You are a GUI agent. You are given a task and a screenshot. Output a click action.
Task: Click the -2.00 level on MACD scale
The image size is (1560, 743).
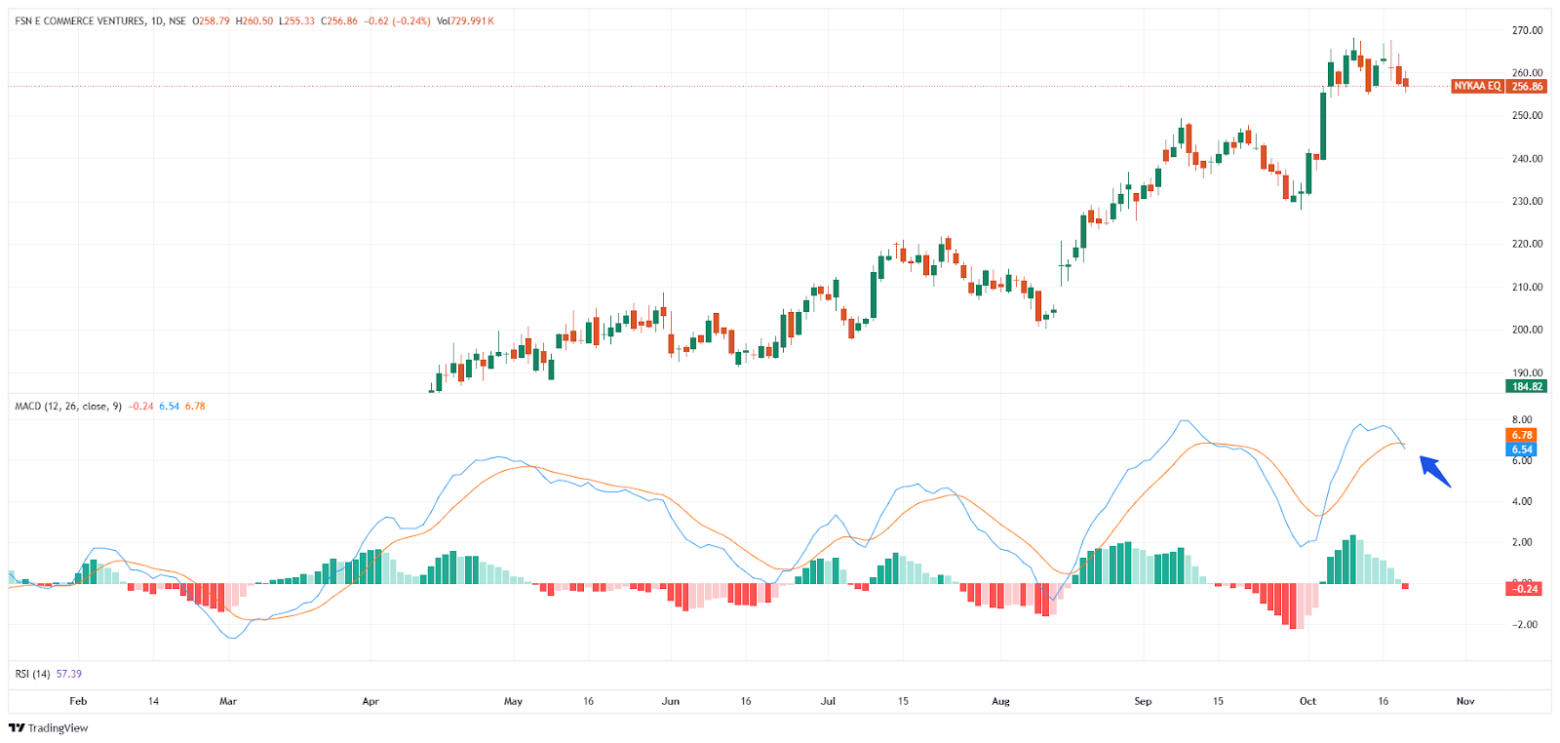(x=1525, y=624)
